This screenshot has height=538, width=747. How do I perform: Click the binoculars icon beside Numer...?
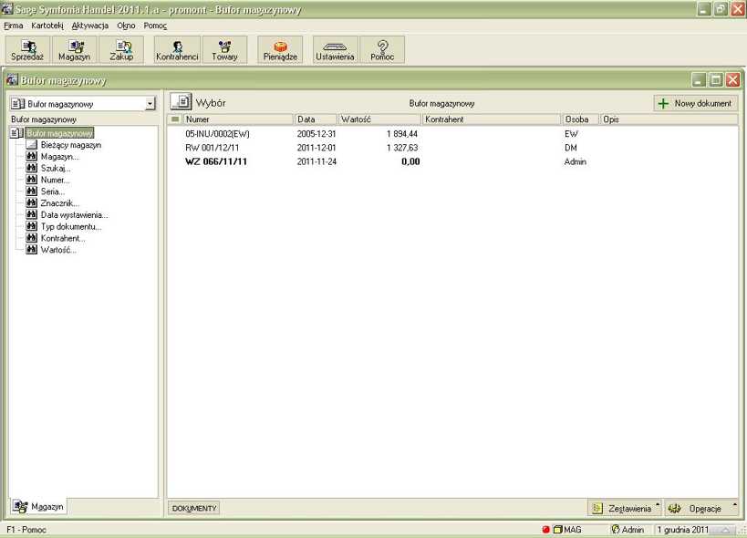coord(31,180)
